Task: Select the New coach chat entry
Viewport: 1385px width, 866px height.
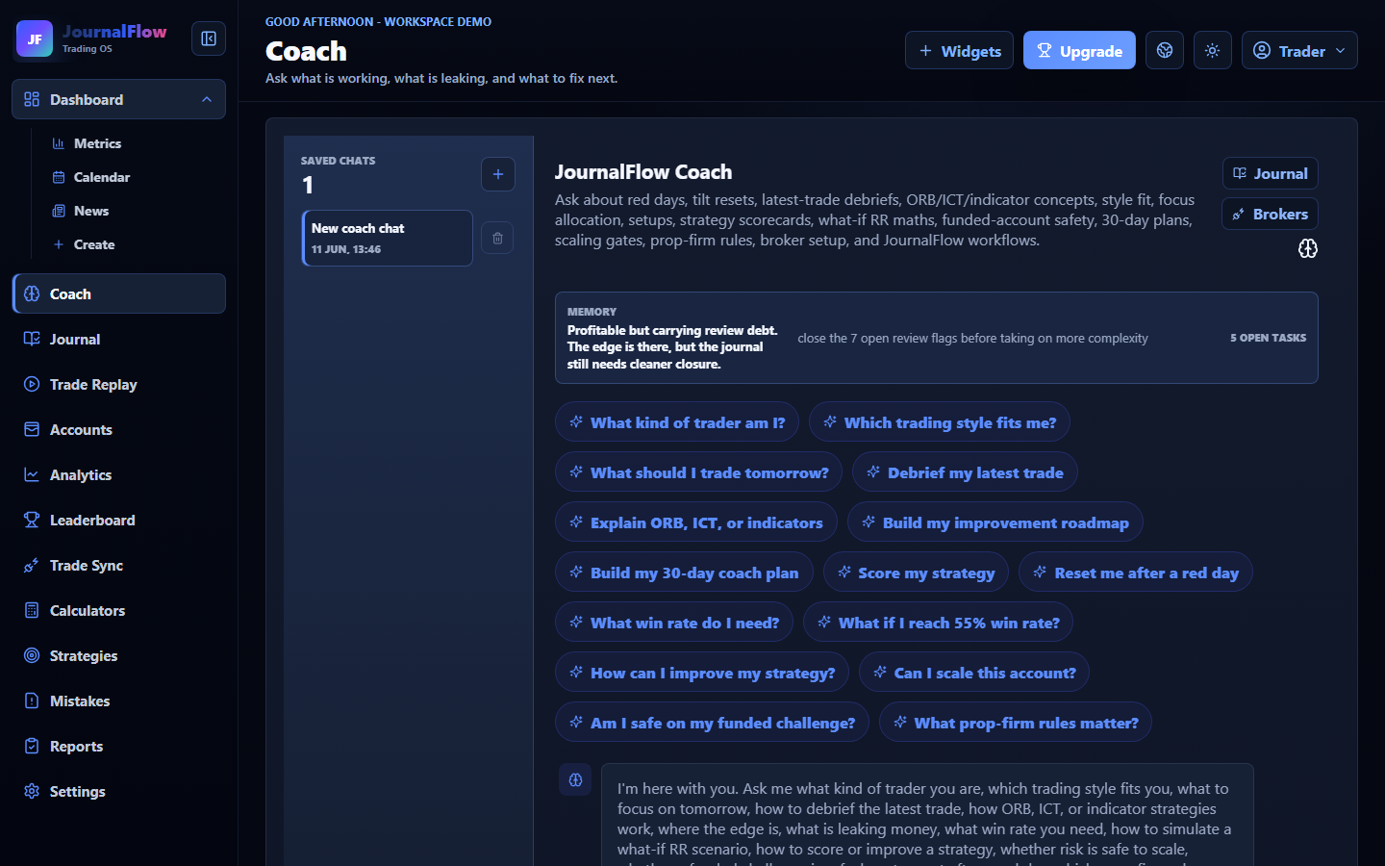Action: (388, 238)
